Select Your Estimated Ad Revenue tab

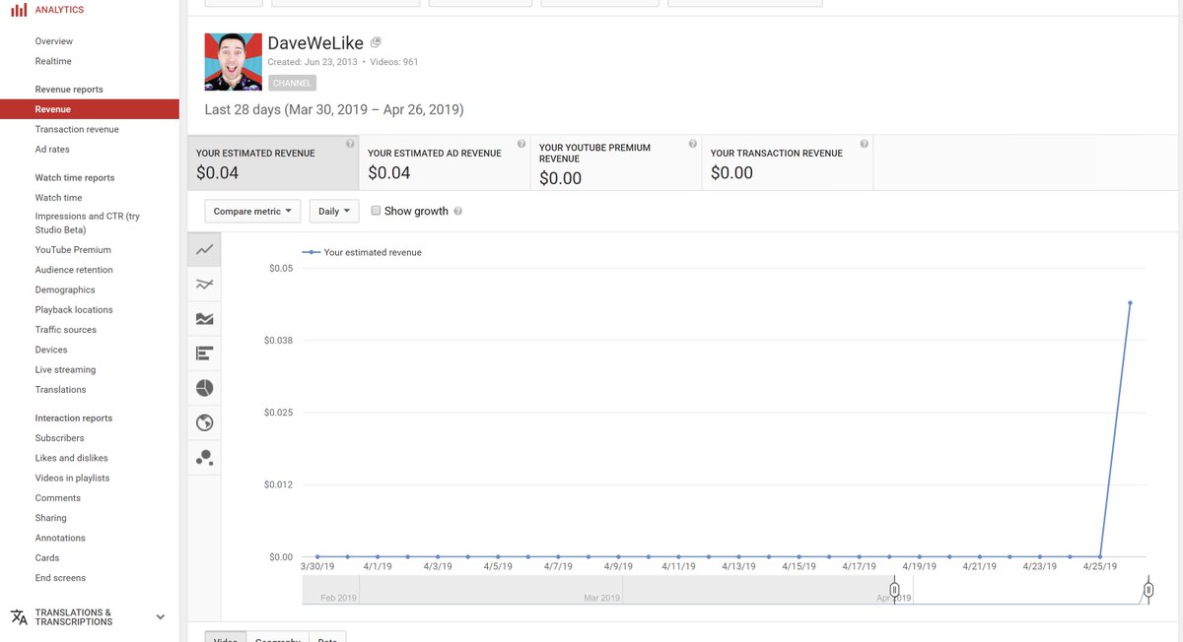click(445, 162)
